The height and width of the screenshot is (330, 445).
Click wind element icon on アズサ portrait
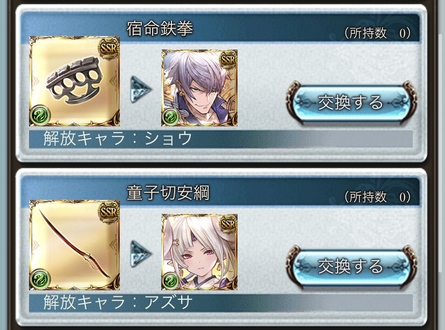170,281
